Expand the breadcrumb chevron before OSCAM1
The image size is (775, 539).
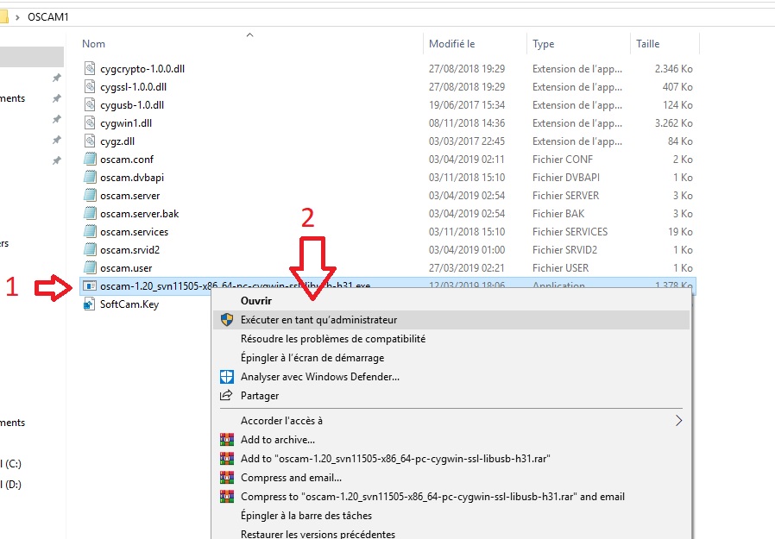[x=17, y=17]
